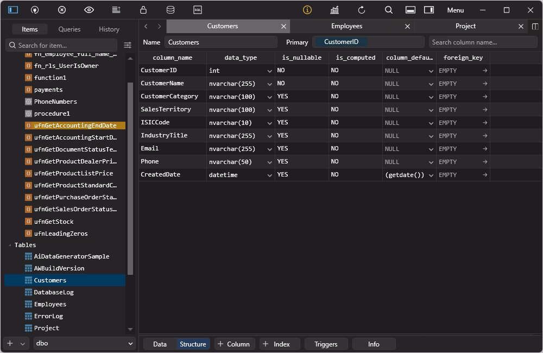The image size is (543, 353).
Task: Click the circled X disconnect icon
Action: click(x=62, y=10)
